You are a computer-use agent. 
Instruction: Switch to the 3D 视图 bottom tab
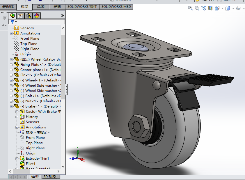point(50,177)
